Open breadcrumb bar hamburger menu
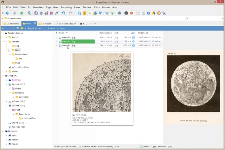Image resolution: width=225 pixels, height=150 pixels. (x=18, y=28)
